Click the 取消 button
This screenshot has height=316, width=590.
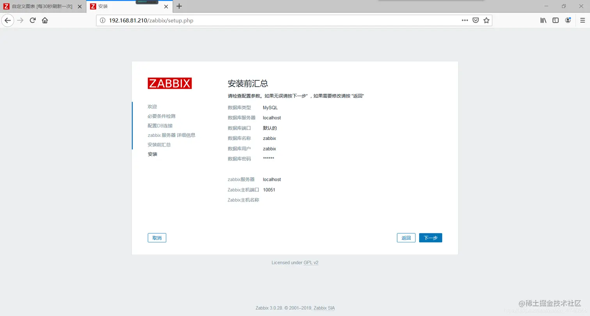157,238
